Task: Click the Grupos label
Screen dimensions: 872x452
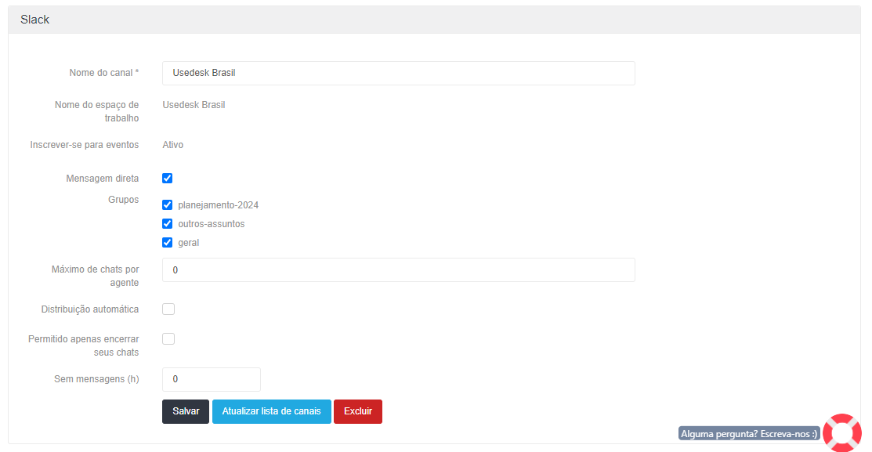Action: (x=124, y=200)
